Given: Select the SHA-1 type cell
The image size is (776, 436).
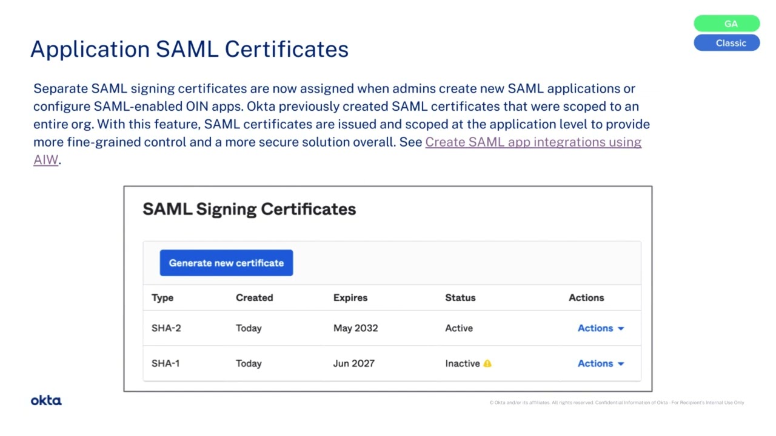Looking at the screenshot, I should point(166,363).
